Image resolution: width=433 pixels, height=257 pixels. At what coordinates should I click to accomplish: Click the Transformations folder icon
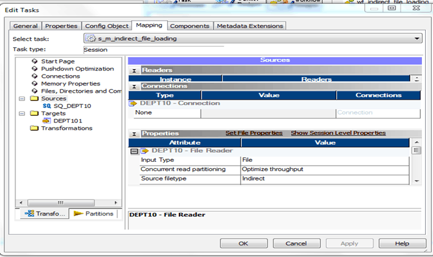[x=34, y=128]
